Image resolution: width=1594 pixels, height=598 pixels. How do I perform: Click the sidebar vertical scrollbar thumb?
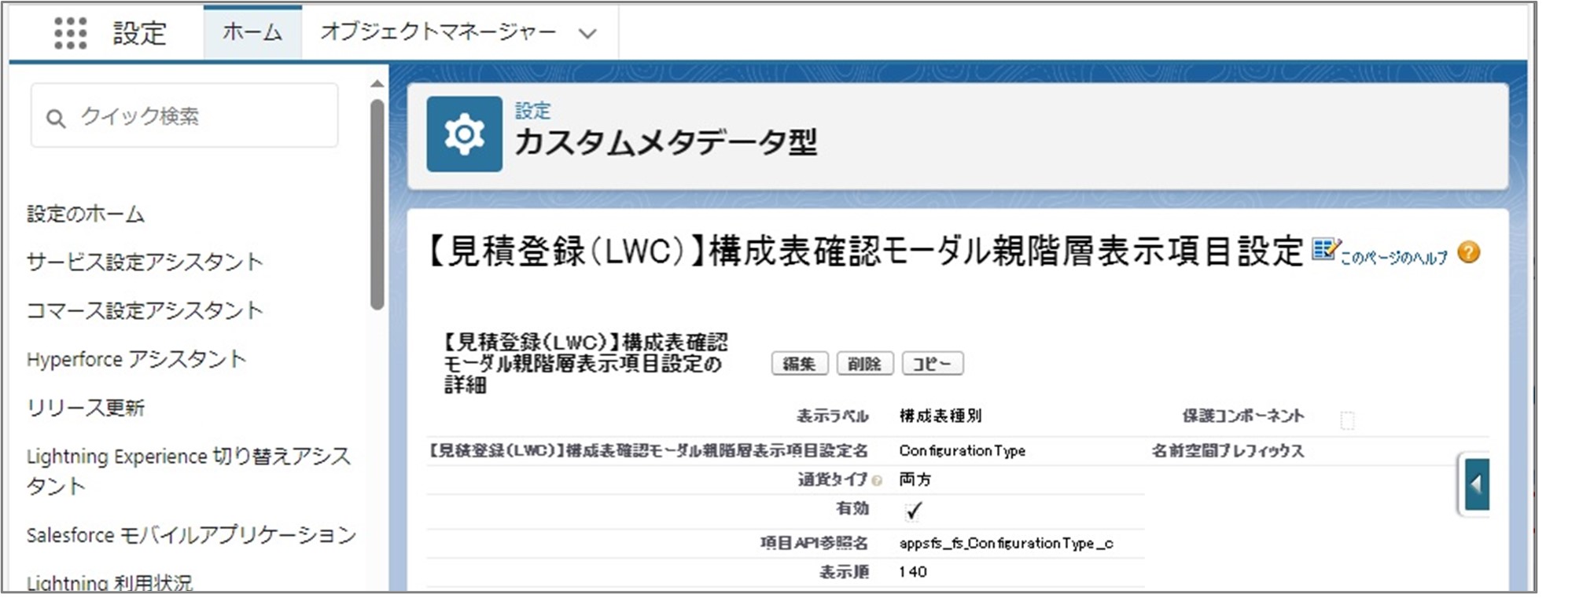[x=377, y=204]
